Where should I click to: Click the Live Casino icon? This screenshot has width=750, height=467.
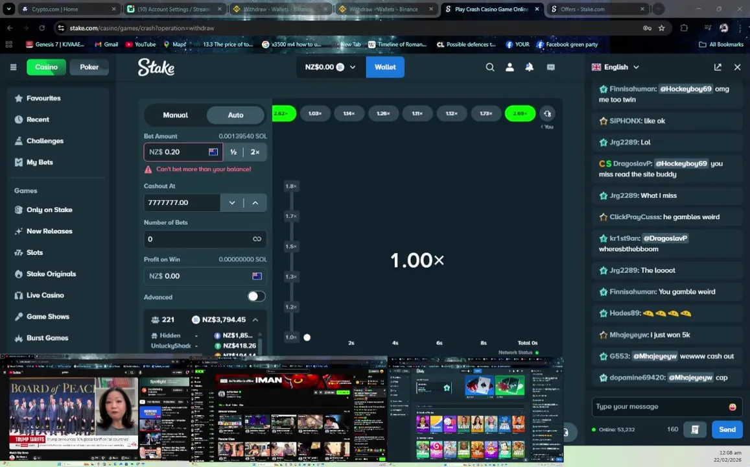[19, 295]
